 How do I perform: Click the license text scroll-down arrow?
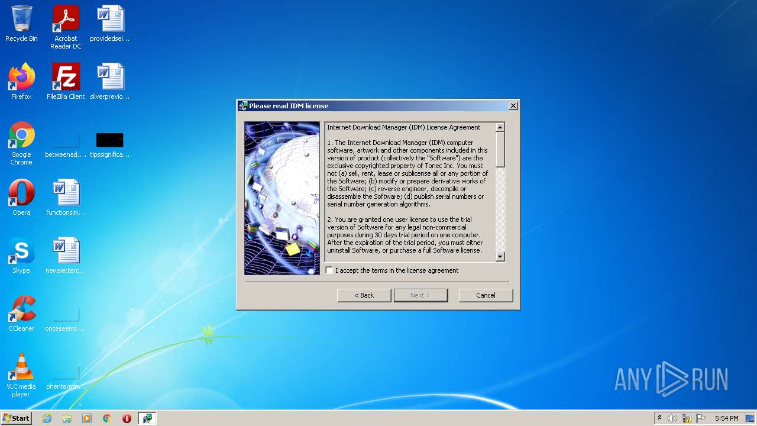pos(500,257)
